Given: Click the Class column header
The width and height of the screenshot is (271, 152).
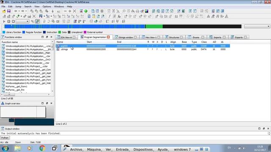Looking at the screenshot, I should 204,42.
